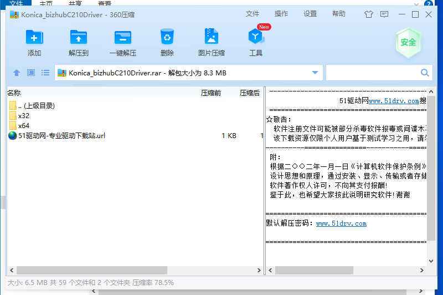
Task: Click the 1 KB size cell
Action: point(229,136)
